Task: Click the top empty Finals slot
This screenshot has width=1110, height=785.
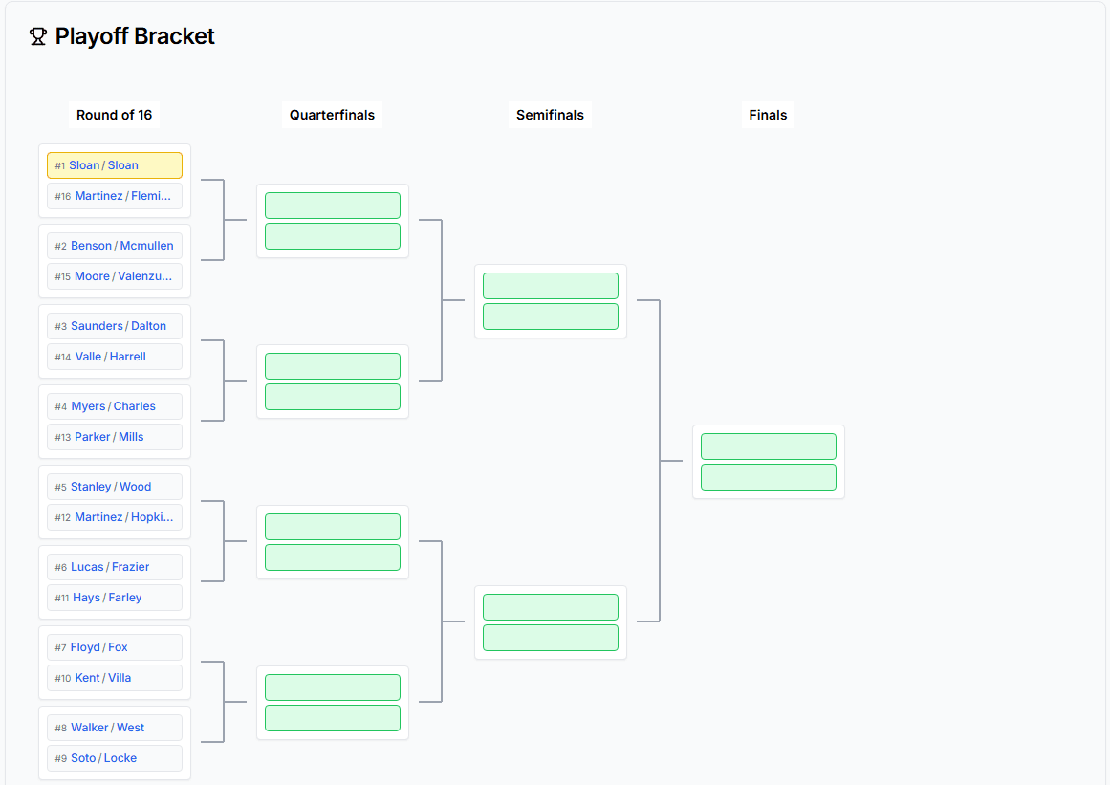Action: click(x=768, y=446)
